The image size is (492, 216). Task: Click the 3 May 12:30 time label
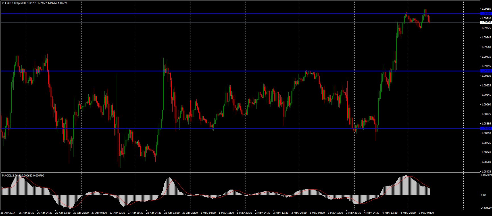click(335, 213)
